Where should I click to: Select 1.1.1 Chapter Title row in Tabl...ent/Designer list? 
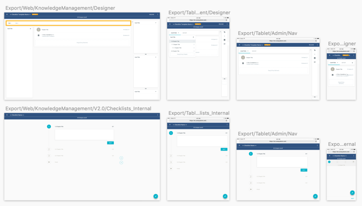(182, 48)
